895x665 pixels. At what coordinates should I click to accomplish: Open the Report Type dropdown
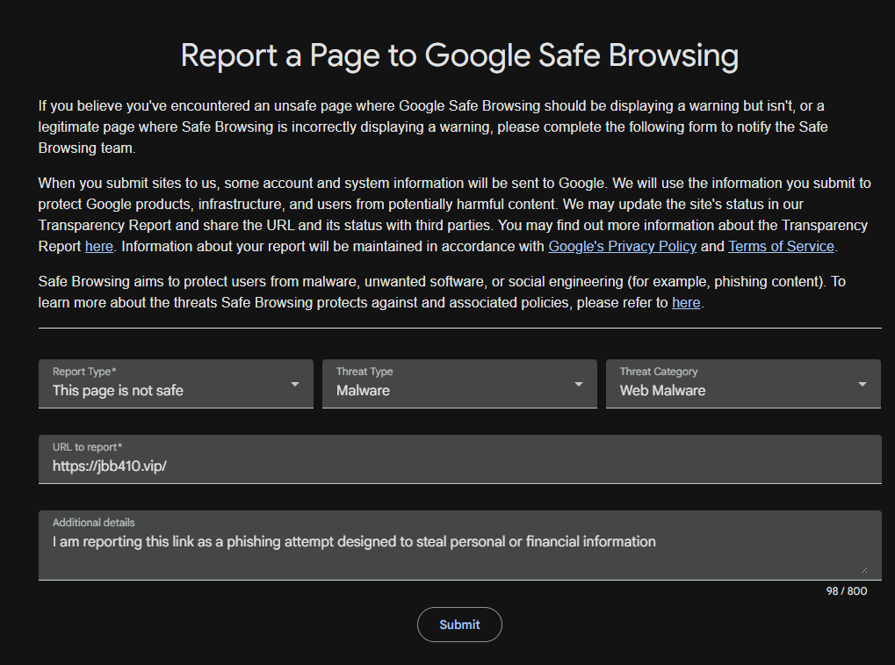pos(176,384)
